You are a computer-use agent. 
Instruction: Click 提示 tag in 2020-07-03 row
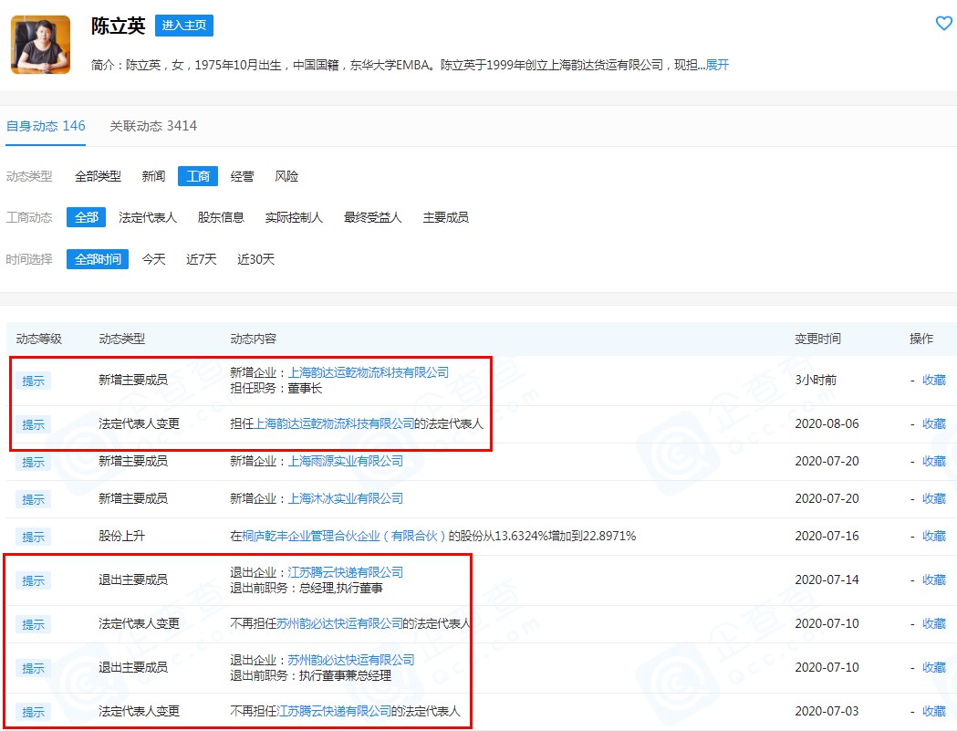point(33,712)
